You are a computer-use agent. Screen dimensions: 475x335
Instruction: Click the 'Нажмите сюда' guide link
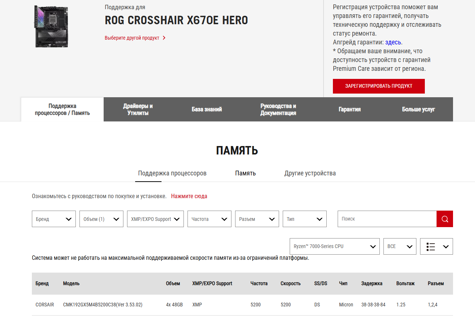[189, 196]
